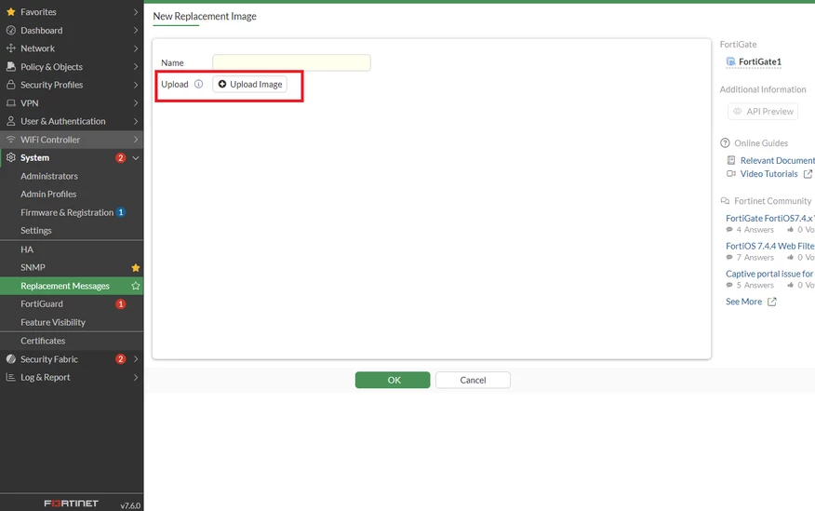815x511 pixels.
Task: Click the Upload Image button
Action: click(249, 84)
